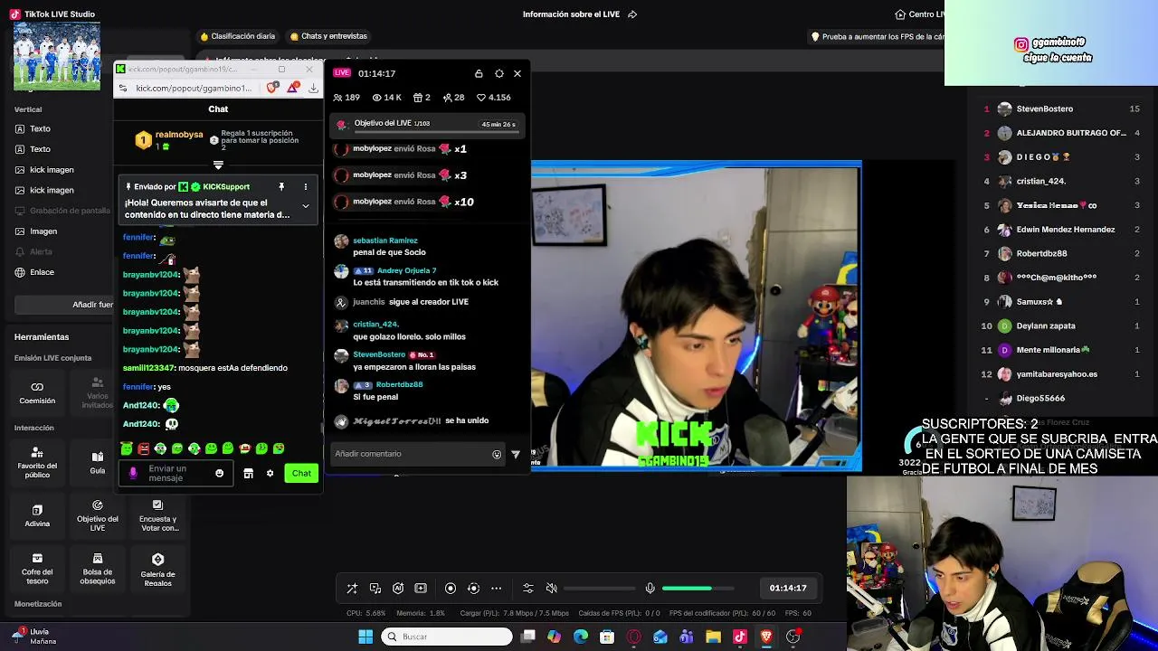The image size is (1158, 651).
Task: Adjust the microphone volume slider
Action: [698, 588]
